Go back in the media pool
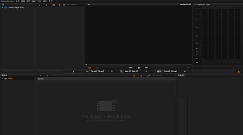 [41, 76]
